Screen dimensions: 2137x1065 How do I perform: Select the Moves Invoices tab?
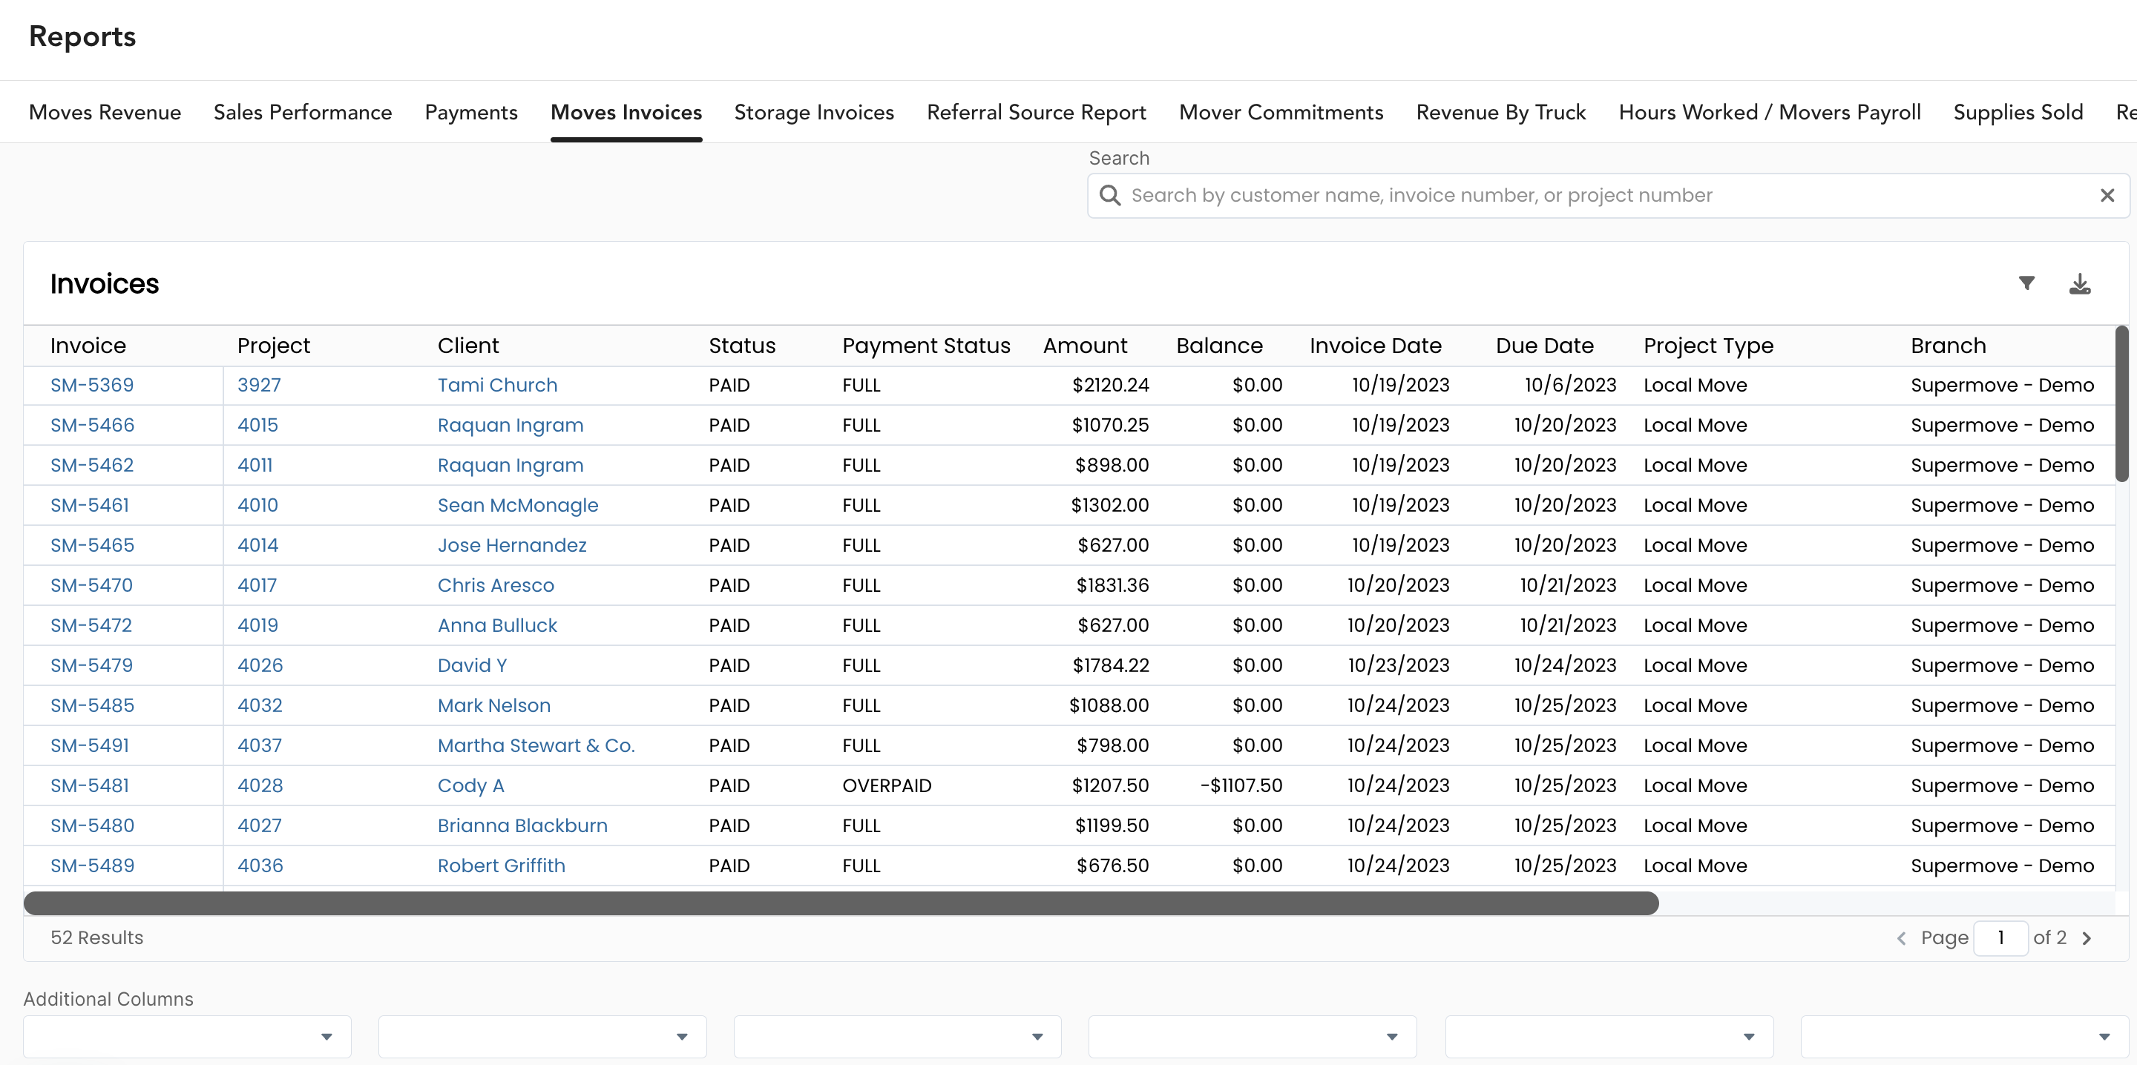[626, 112]
